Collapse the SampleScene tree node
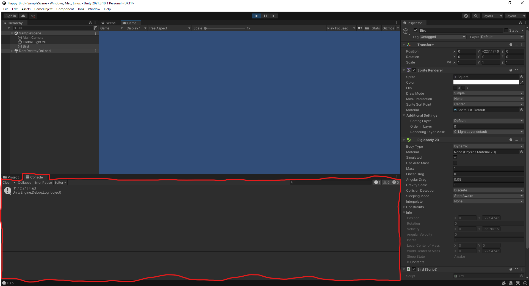 [x=12, y=33]
